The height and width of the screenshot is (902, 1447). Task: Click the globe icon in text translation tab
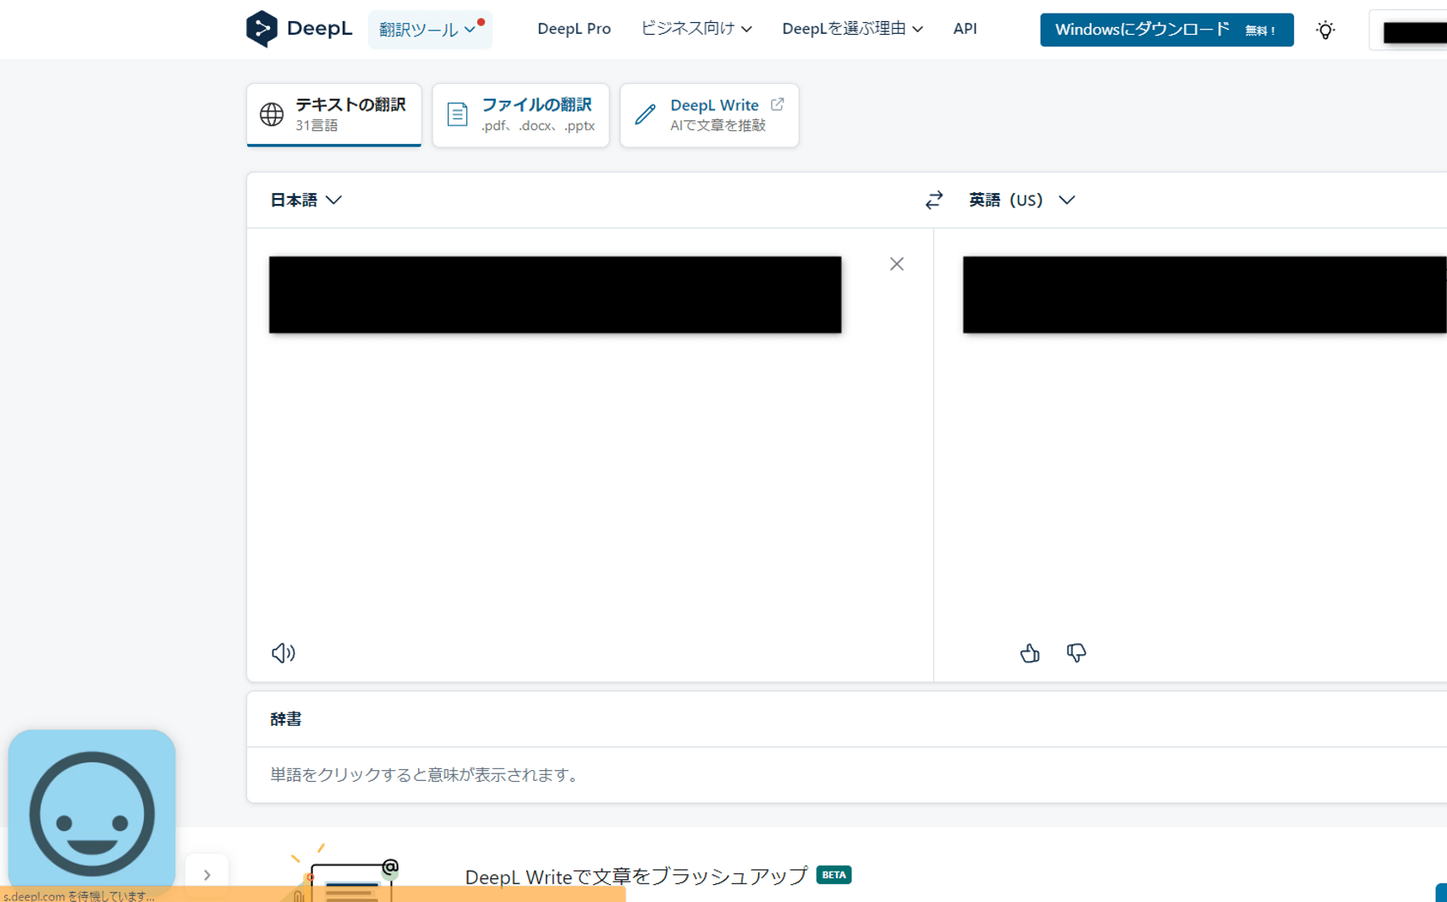[x=272, y=114]
